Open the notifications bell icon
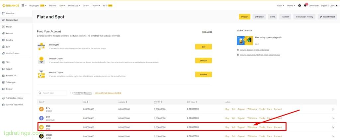 tap(305, 6)
